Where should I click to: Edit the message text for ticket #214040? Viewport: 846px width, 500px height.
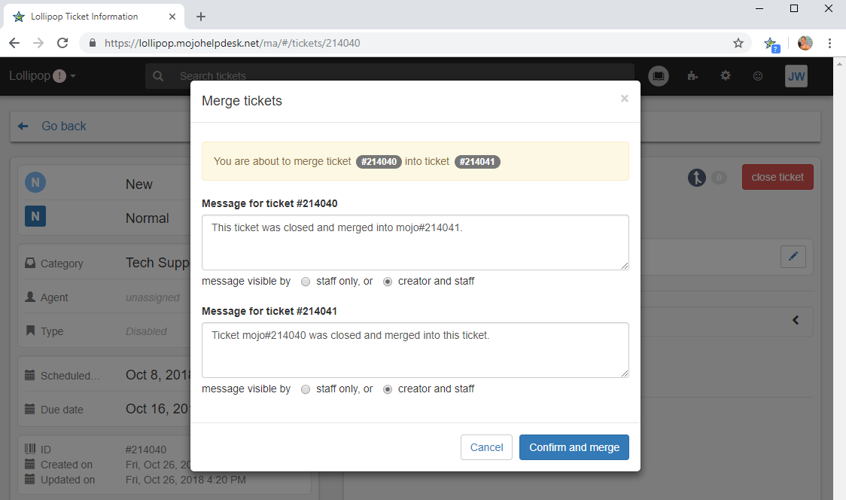[x=415, y=242]
